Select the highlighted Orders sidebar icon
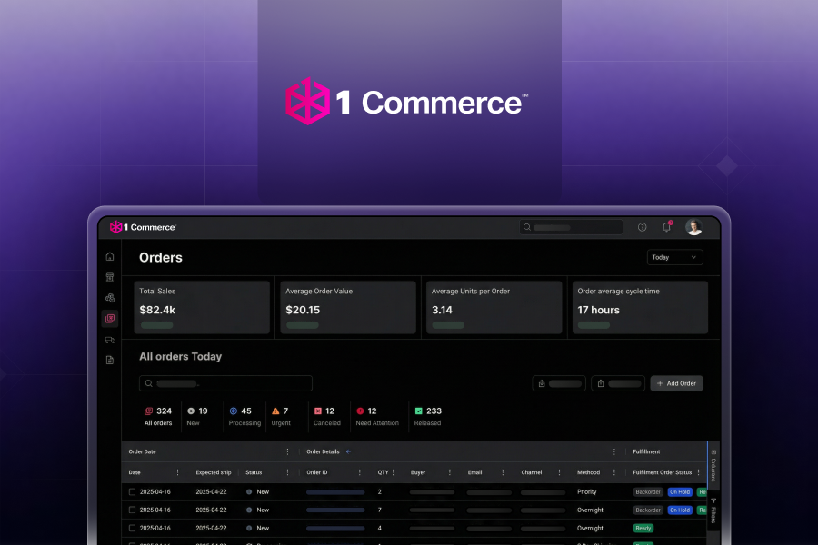The height and width of the screenshot is (545, 818). pyautogui.click(x=110, y=319)
